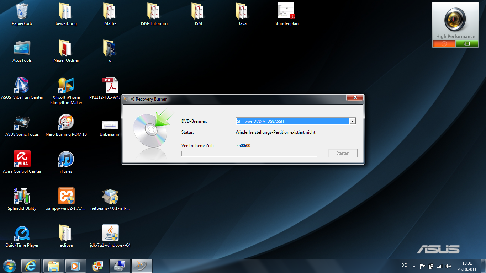Image resolution: width=486 pixels, height=273 pixels.
Task: Click the disabled Starten button
Action: [x=343, y=153]
